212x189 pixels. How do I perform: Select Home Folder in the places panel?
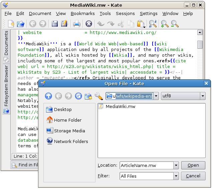point(64,120)
